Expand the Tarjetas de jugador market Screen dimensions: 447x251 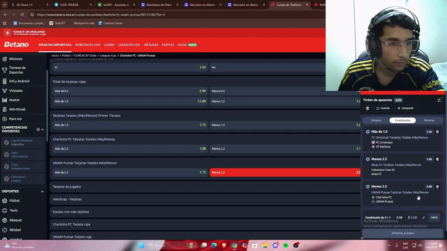click(x=205, y=187)
